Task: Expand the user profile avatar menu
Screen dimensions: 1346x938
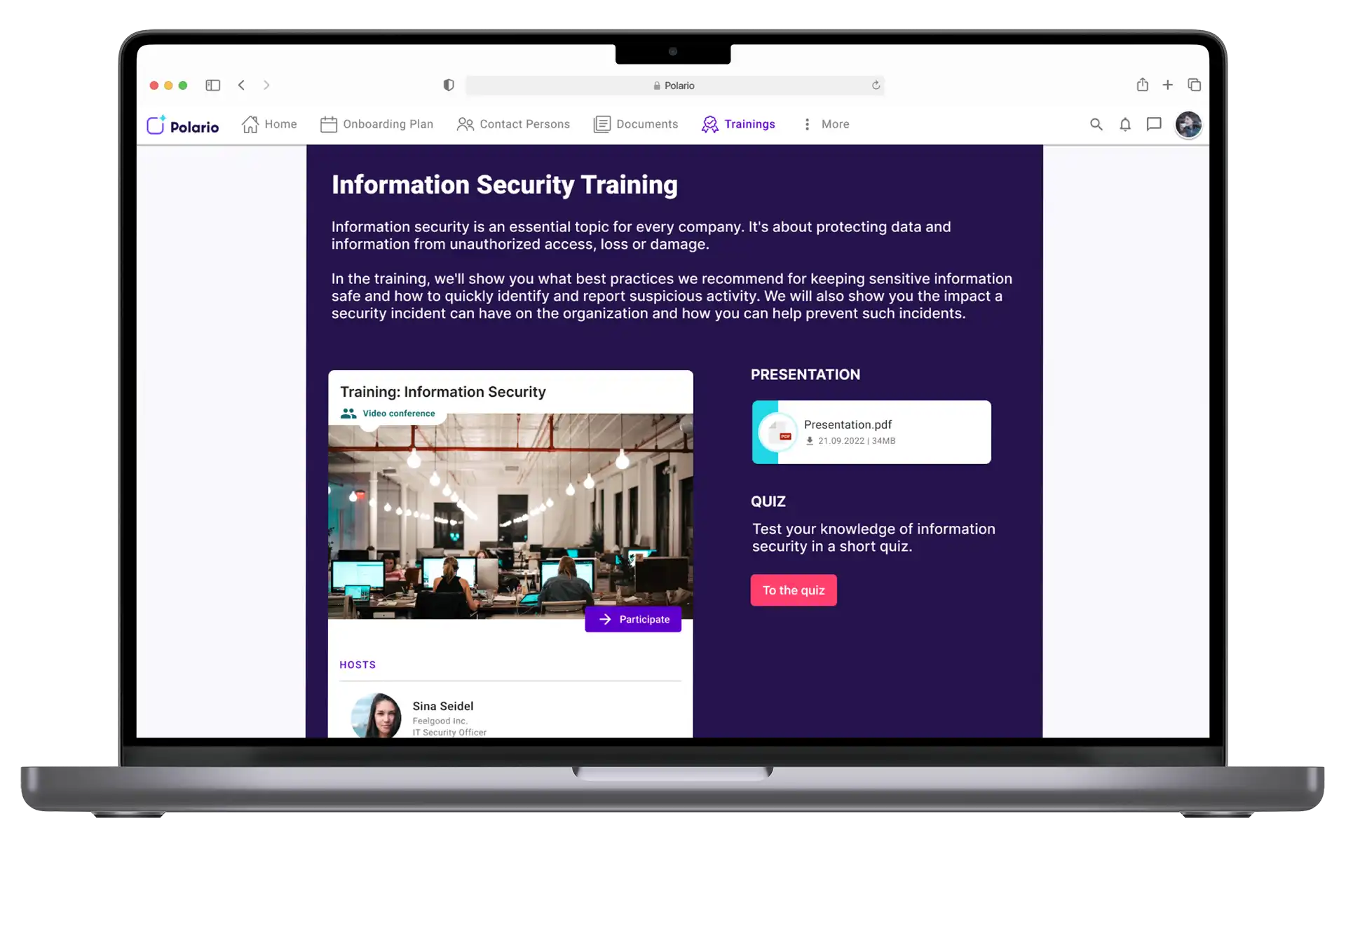Action: pyautogui.click(x=1188, y=124)
